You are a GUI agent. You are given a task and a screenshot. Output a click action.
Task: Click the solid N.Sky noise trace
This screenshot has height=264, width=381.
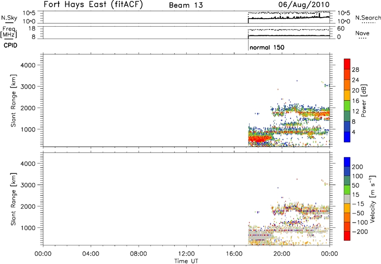[289, 18]
